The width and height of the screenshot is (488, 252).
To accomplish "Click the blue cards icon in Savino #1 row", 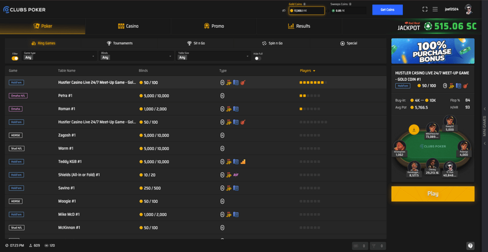I will click(236, 188).
